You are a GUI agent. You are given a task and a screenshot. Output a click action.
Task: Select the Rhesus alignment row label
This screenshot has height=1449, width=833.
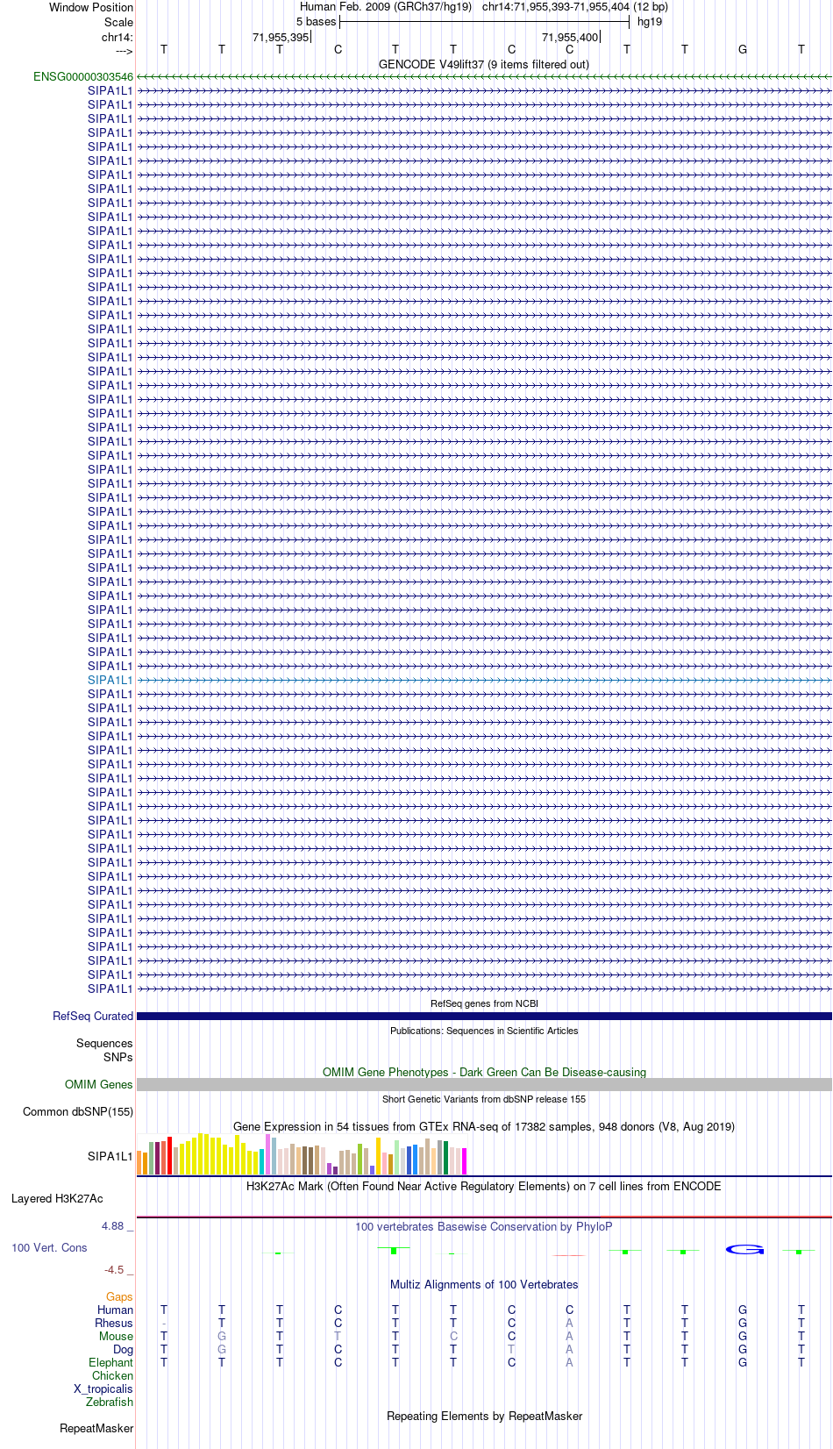pyautogui.click(x=114, y=1323)
